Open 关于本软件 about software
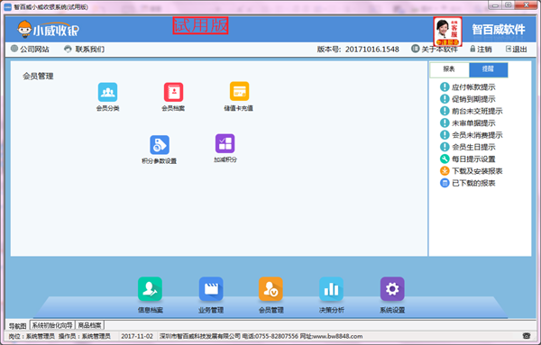541x345 pixels. [435, 49]
